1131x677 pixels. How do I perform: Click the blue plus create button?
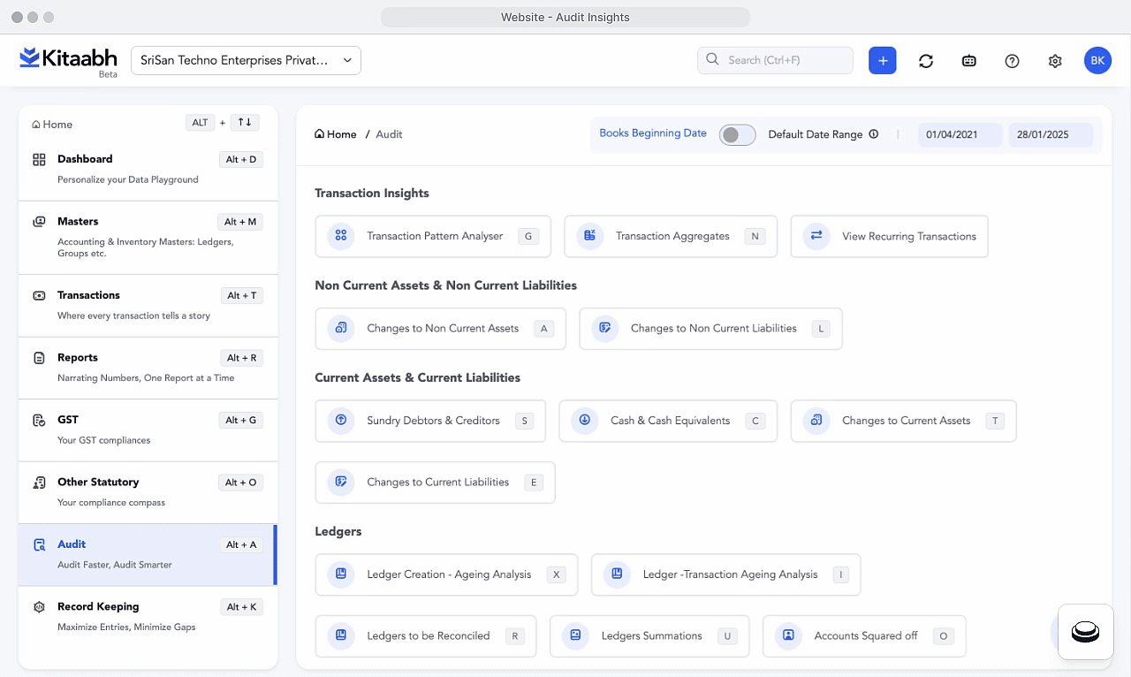click(882, 60)
